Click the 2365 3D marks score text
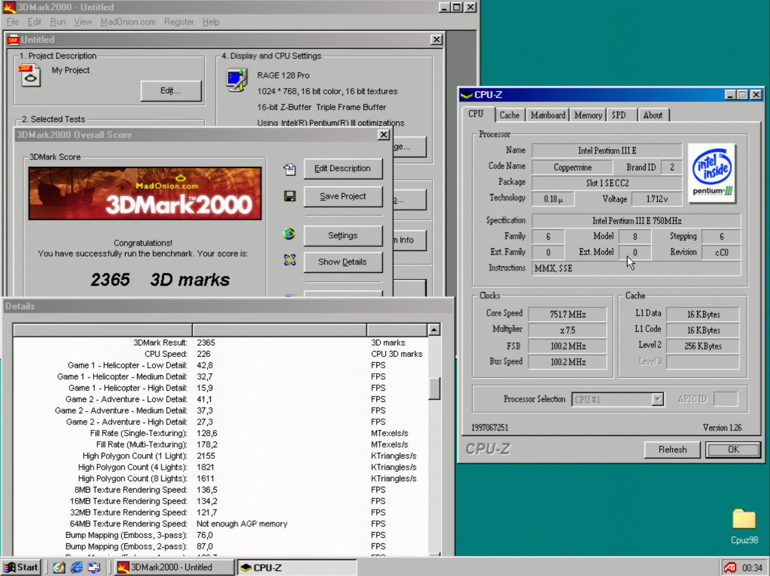 (160, 280)
